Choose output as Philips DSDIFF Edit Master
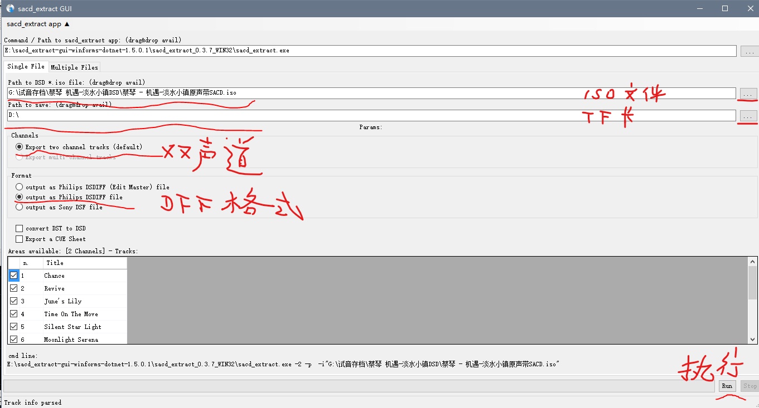This screenshot has height=408, width=759. click(x=20, y=187)
